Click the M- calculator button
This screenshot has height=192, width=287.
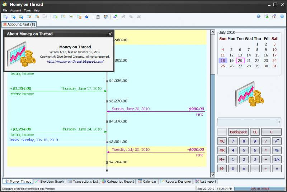click(x=222, y=168)
